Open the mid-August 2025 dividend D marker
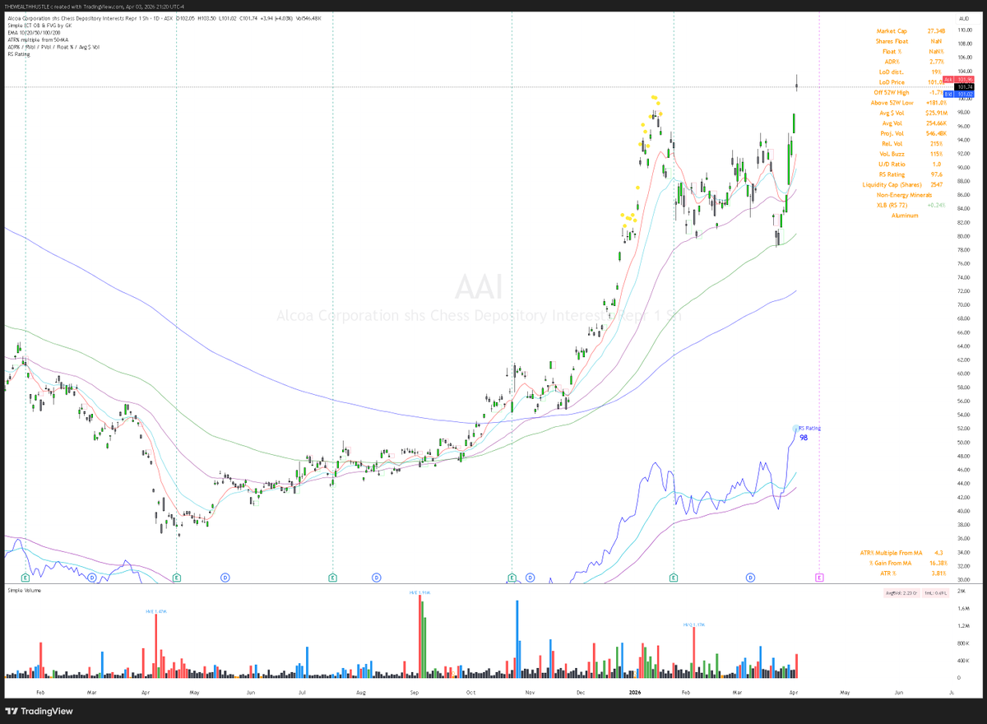The image size is (987, 724). tap(376, 578)
